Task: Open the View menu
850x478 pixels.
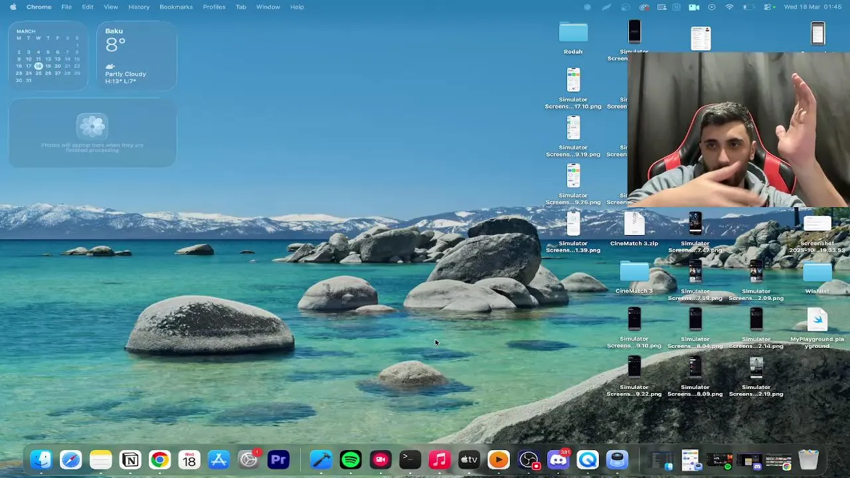Action: [111, 7]
